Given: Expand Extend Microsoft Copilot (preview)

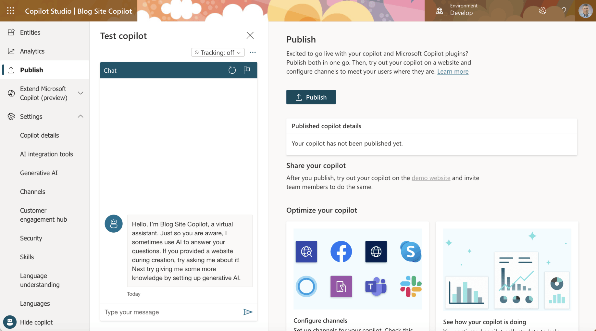Looking at the screenshot, I should tap(81, 93).
